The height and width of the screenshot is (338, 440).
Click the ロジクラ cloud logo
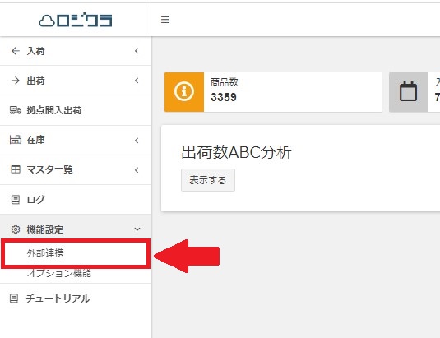(75, 21)
